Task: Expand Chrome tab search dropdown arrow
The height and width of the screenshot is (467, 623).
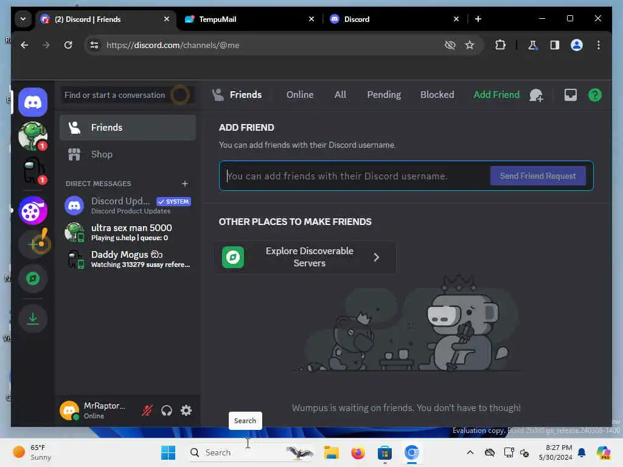Action: coord(23,19)
